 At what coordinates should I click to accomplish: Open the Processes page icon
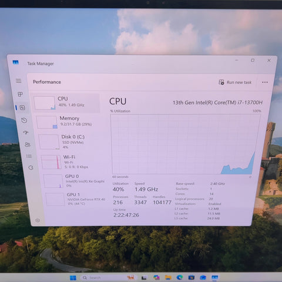coord(20,94)
